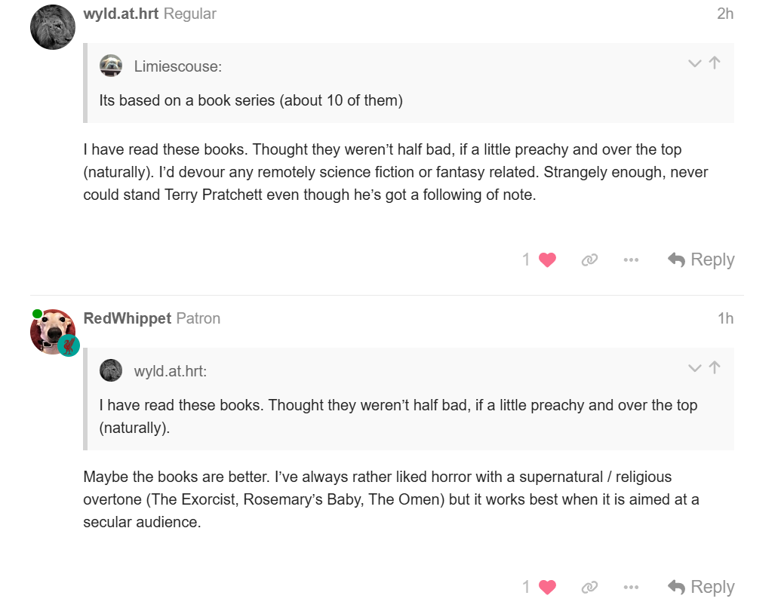The height and width of the screenshot is (614, 781).
Task: Reply to wyld.at.hrt's post
Action: pos(701,260)
